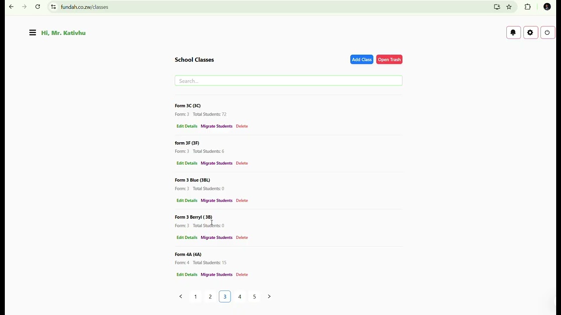Screen dimensions: 561x315
Task: Migrate students of Form 3 Berryl (3B)
Action: (x=217, y=238)
